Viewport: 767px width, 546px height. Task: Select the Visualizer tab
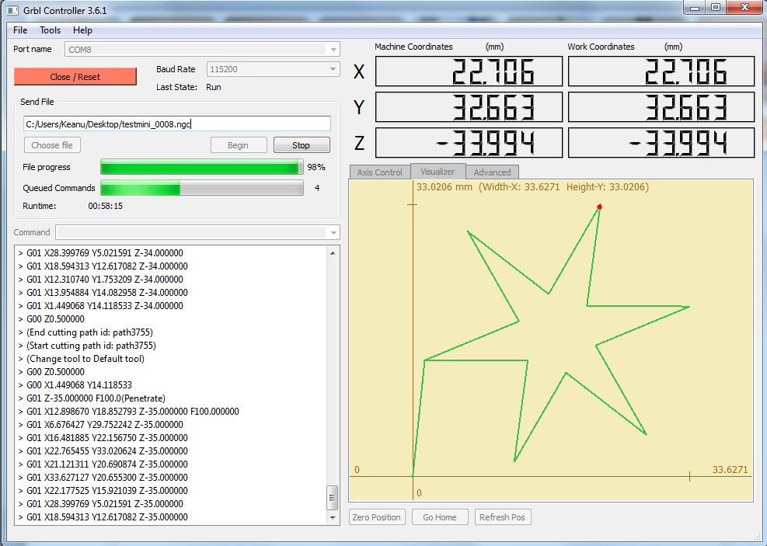pyautogui.click(x=438, y=172)
